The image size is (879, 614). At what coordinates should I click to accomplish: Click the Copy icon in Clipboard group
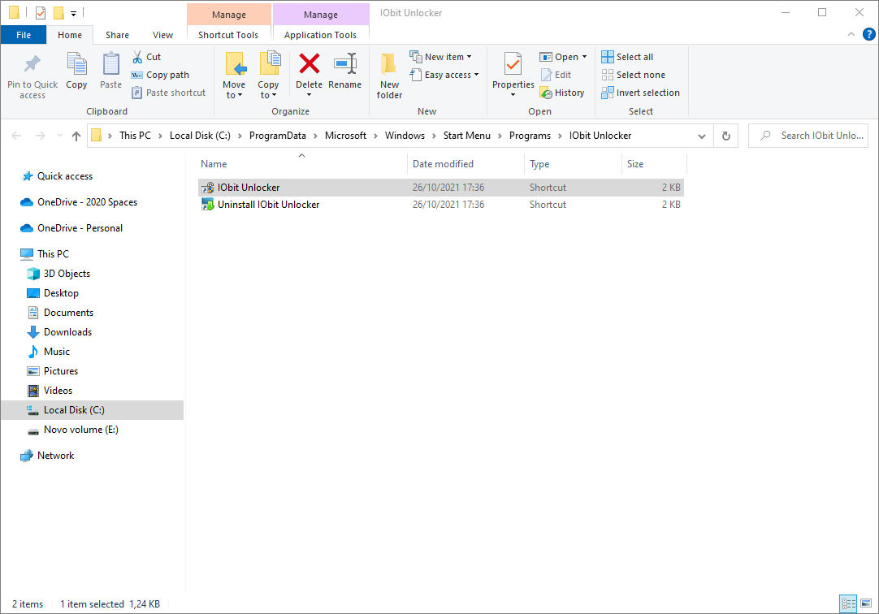point(76,64)
